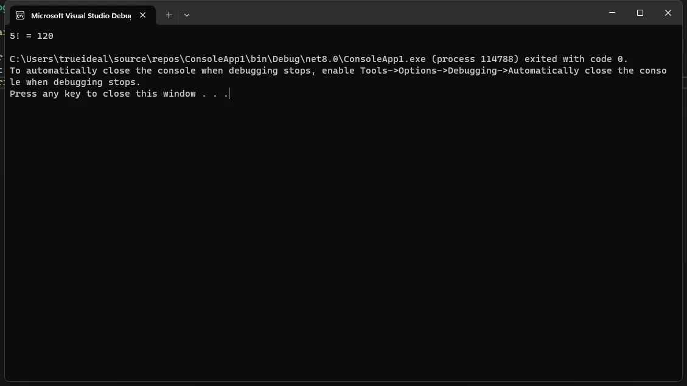Screen dimensions: 687x386
Task: Click the "le when debugging stops." line
Action: tap(75, 83)
